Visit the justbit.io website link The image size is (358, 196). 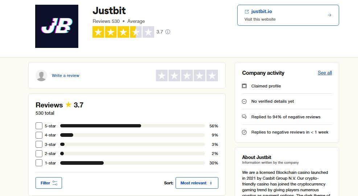click(x=262, y=12)
